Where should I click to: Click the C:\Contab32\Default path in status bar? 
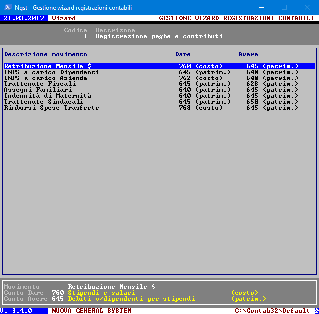coord(273,311)
